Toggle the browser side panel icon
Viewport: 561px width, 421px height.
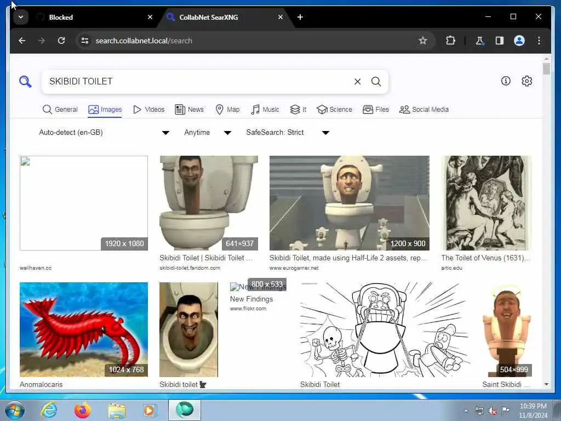pos(500,41)
